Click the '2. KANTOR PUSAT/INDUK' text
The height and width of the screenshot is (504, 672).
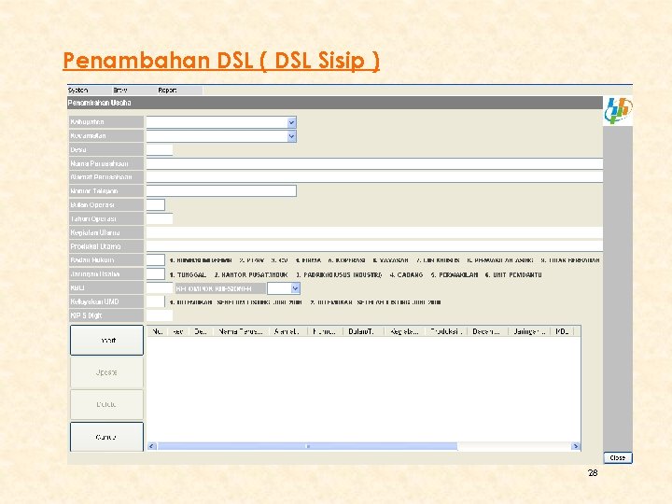coord(251,274)
